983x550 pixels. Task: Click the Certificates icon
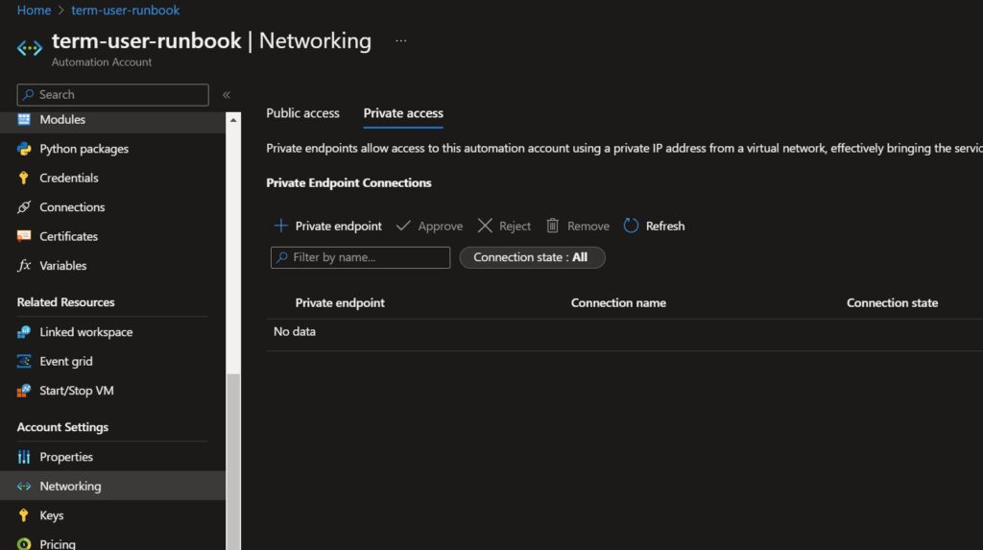tap(24, 236)
